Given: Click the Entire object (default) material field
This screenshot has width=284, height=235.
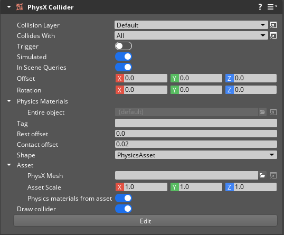Looking at the screenshot, I should coord(186,112).
